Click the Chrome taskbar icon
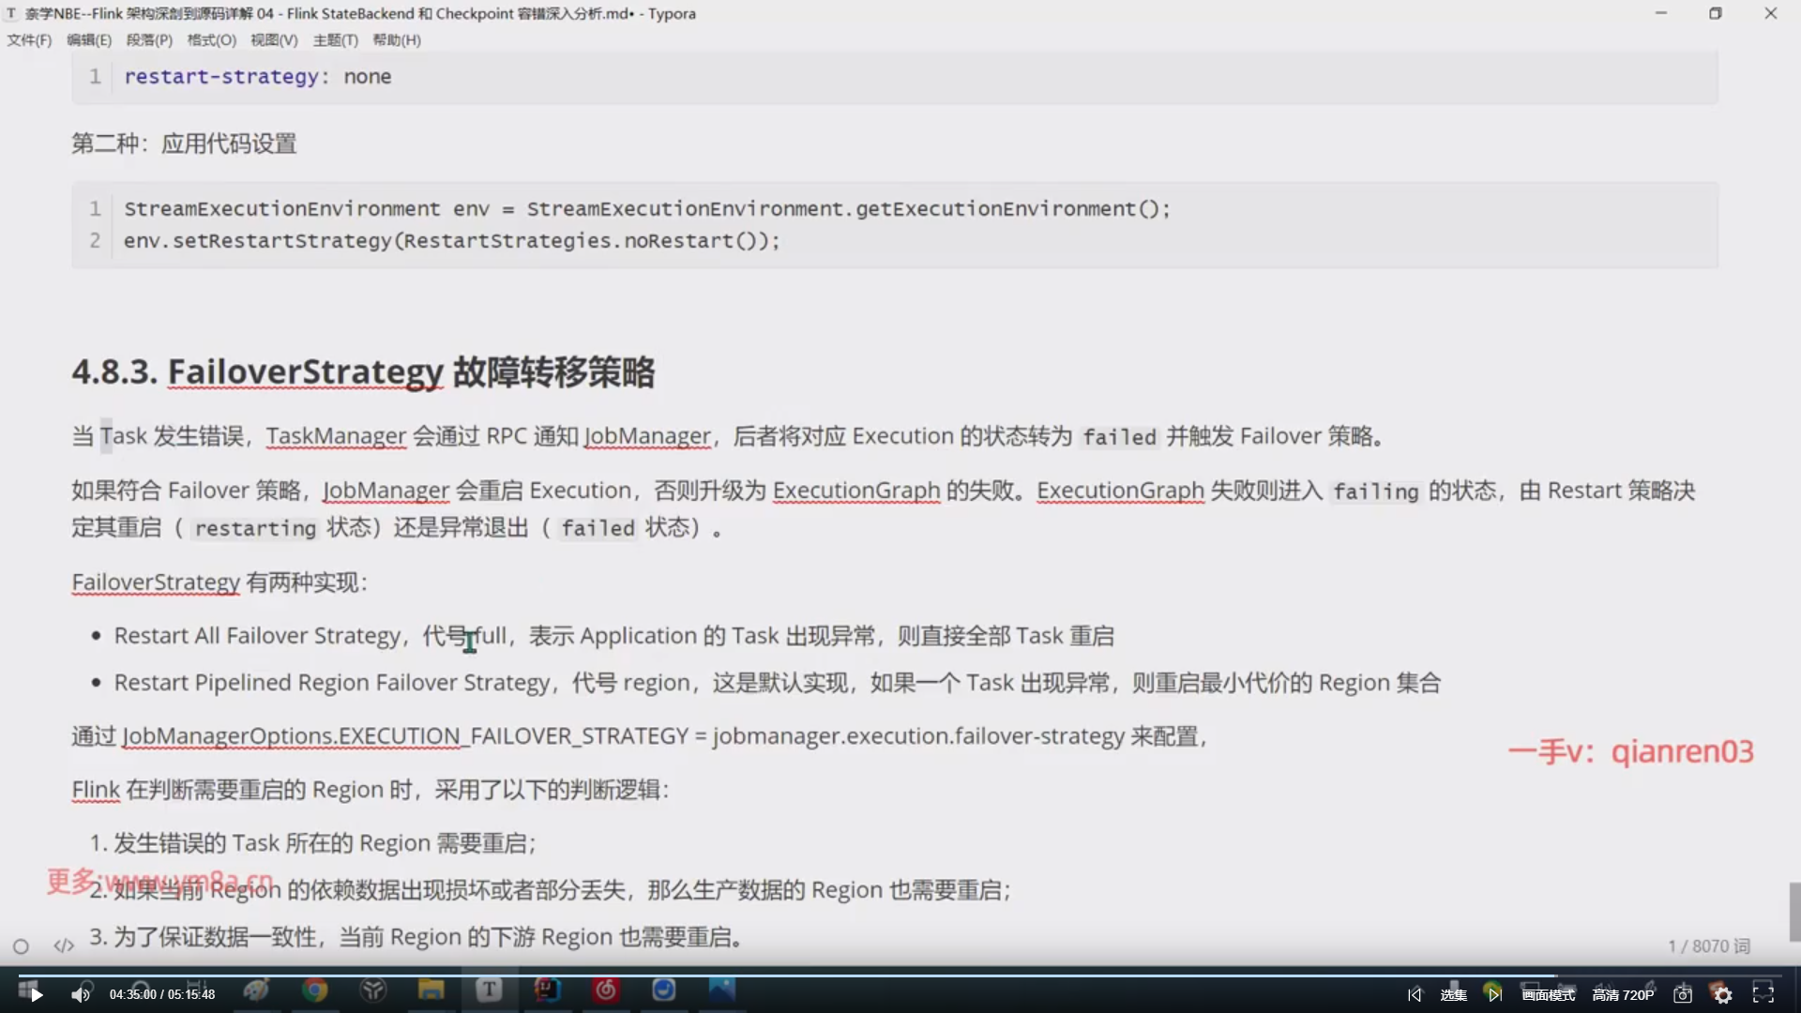Viewport: 1801px width, 1013px height. tap(314, 990)
